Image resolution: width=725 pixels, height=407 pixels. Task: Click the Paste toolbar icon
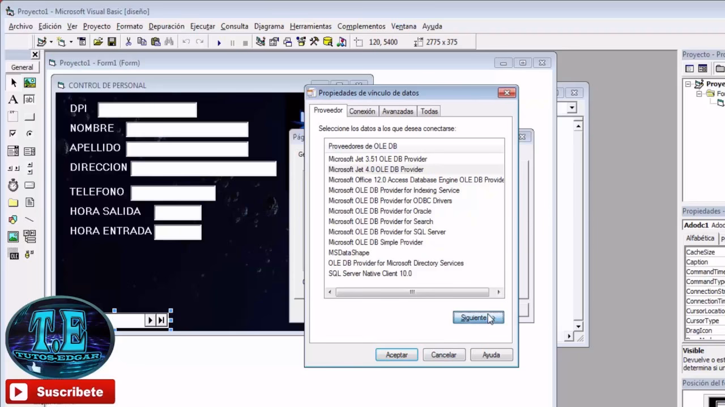[x=155, y=42]
